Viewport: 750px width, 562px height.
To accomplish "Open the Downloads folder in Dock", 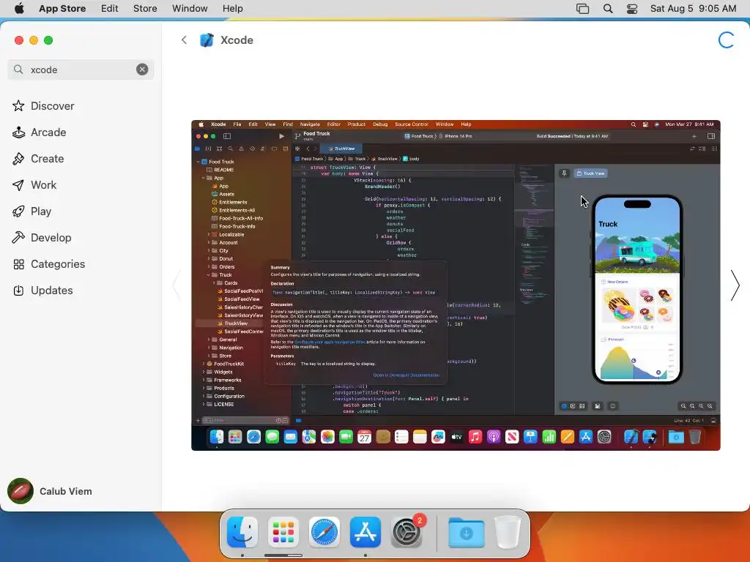I will [467, 532].
